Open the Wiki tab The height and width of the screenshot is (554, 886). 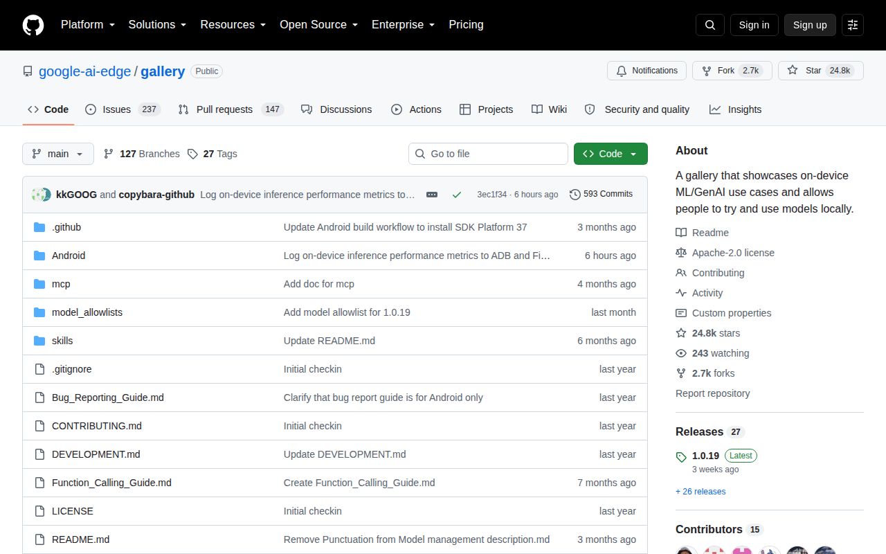pos(550,109)
